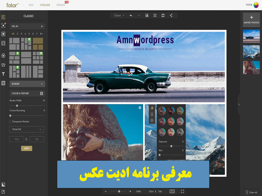This screenshot has width=262, height=196.
Task: Click the APPLY button
Action: pos(27,148)
